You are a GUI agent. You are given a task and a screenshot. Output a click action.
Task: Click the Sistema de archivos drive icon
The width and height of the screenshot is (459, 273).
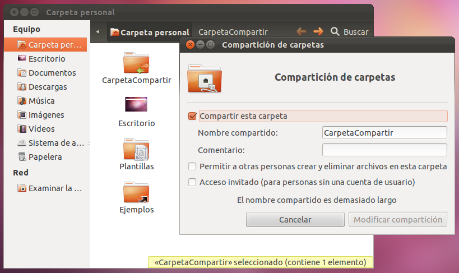click(x=22, y=142)
